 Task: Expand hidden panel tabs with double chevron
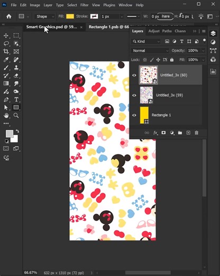(x=195, y=31)
